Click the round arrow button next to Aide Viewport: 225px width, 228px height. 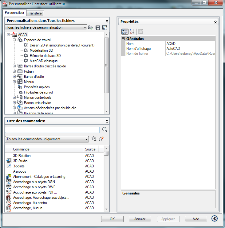click(x=215, y=219)
